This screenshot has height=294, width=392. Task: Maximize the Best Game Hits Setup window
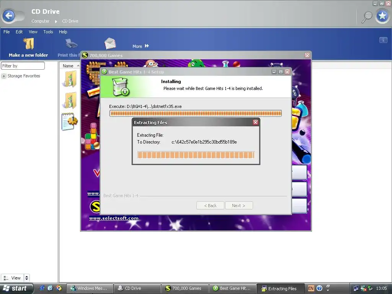(281, 72)
